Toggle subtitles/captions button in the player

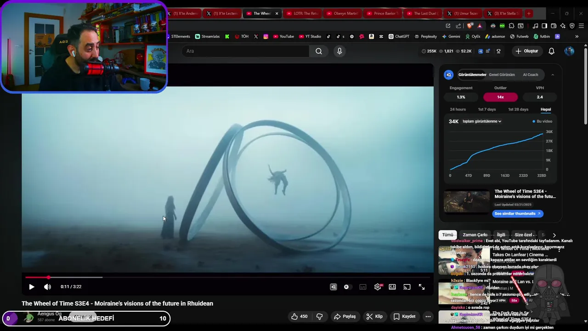point(363,287)
